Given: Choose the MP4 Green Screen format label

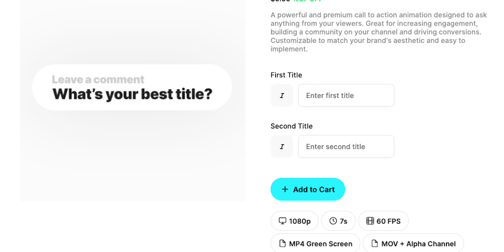Looking at the screenshot, I should 320,244.
